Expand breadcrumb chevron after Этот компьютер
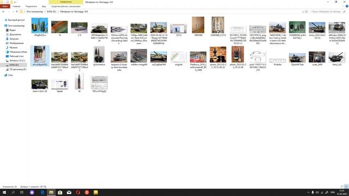Screen dimensions: 349x196 pos(45,11)
